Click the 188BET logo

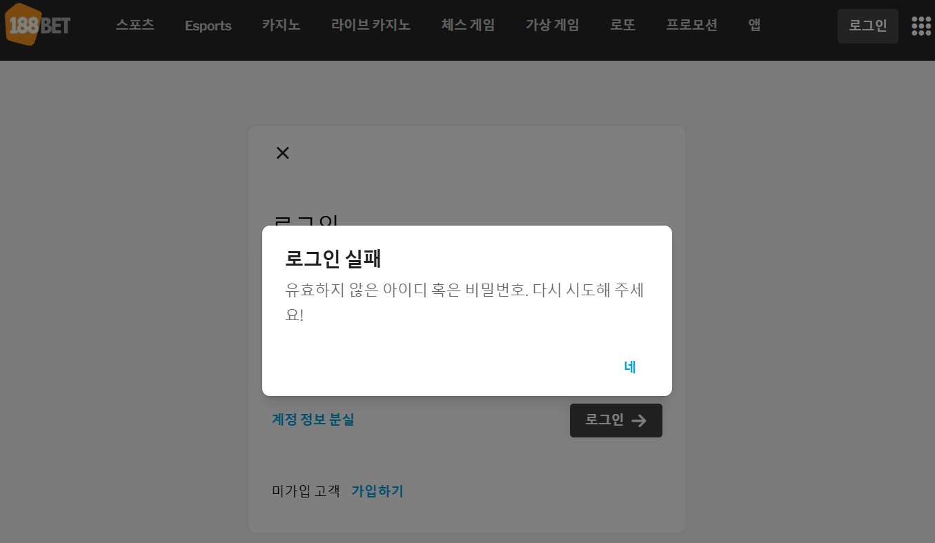tap(38, 26)
